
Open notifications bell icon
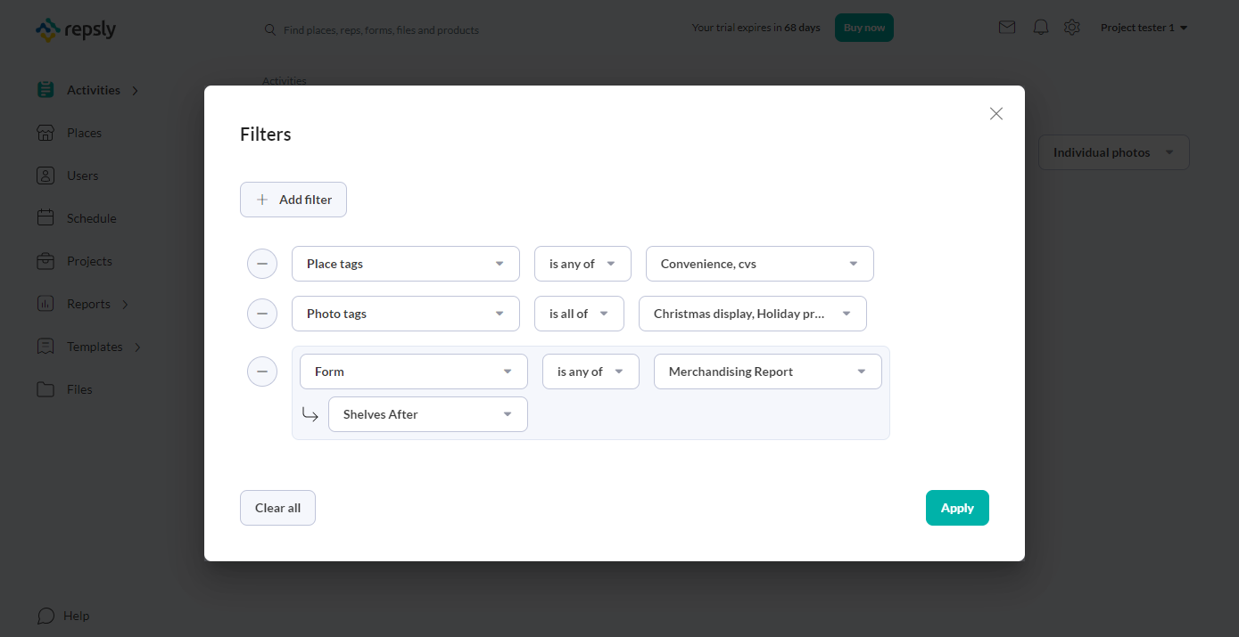pos(1040,28)
